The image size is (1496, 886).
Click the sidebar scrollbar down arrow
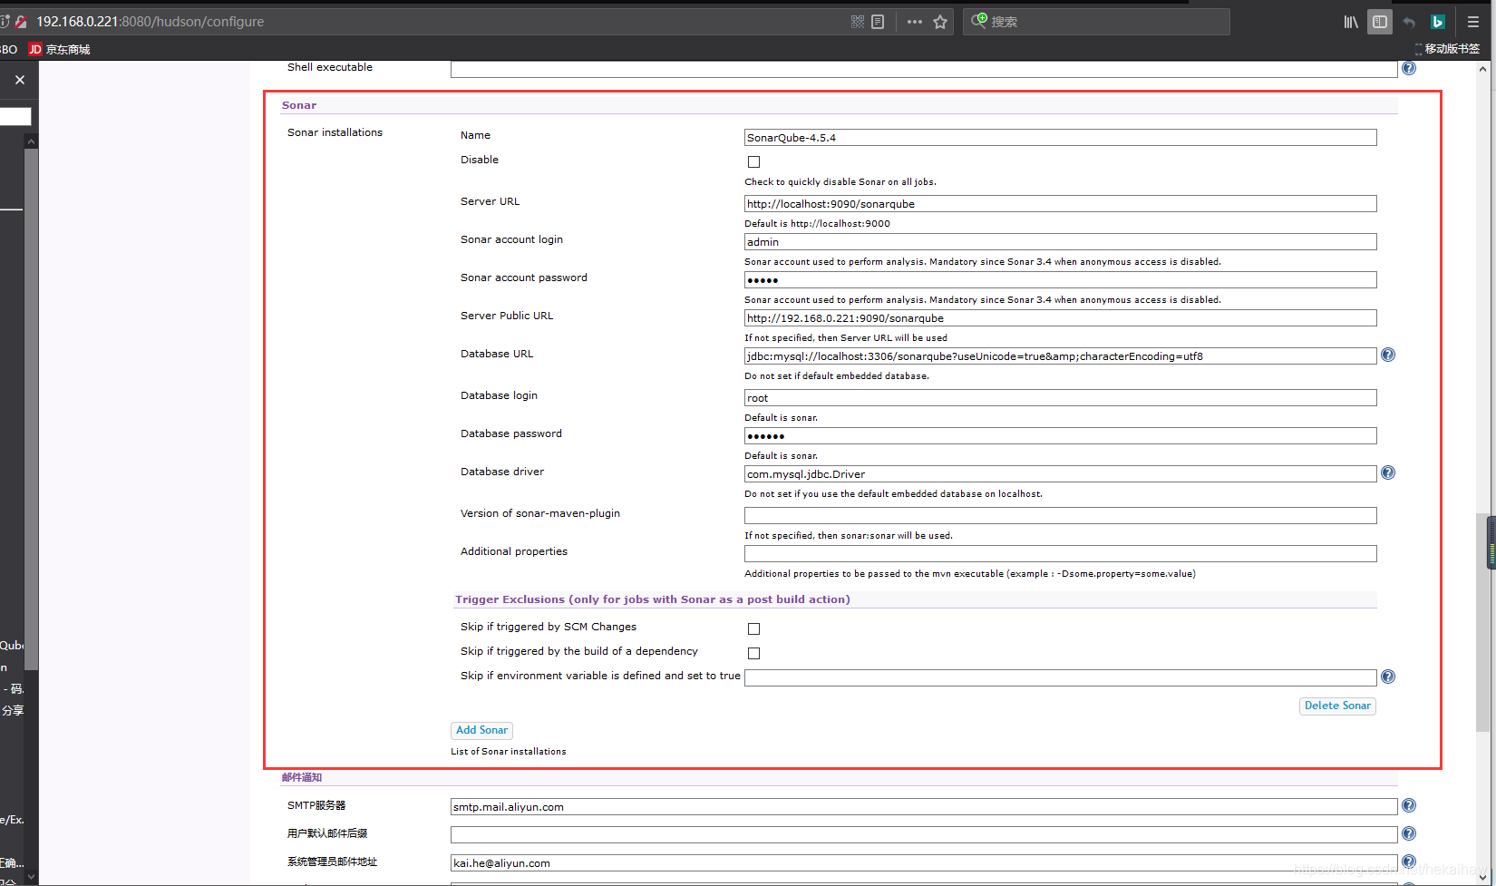coord(31,877)
